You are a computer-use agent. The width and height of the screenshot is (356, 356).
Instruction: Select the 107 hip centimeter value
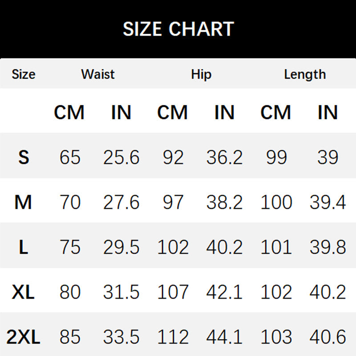click(173, 292)
